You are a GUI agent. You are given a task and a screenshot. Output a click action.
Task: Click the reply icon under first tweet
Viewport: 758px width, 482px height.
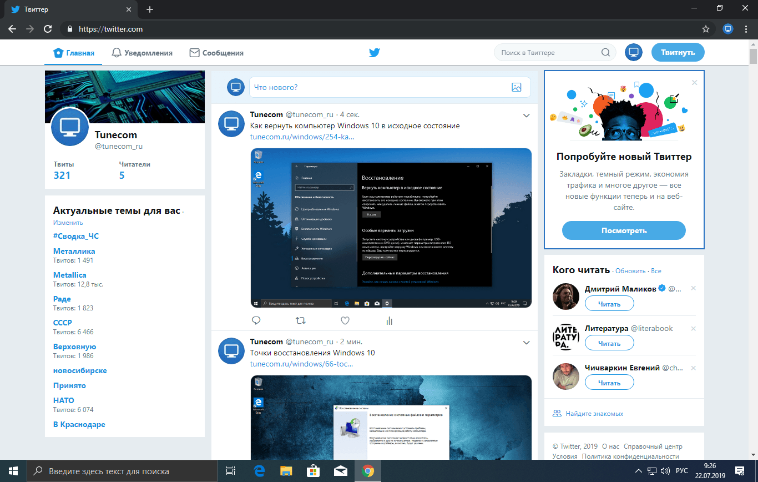pos(256,320)
